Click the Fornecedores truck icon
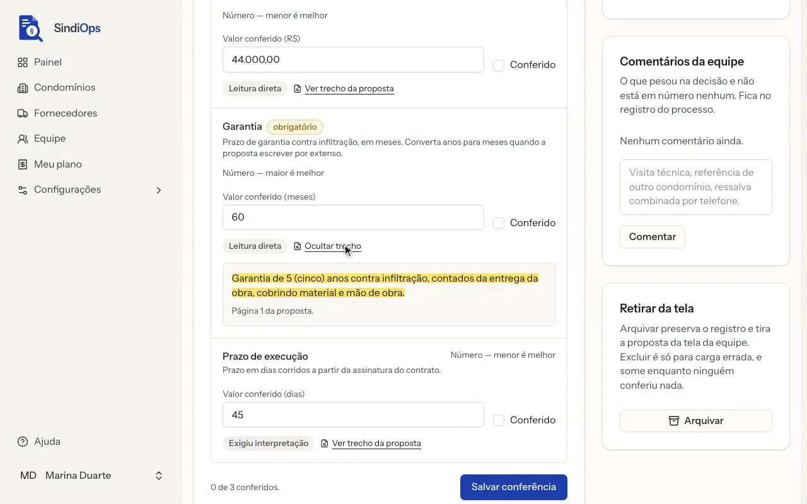Screen dimensions: 807x504 point(23,113)
